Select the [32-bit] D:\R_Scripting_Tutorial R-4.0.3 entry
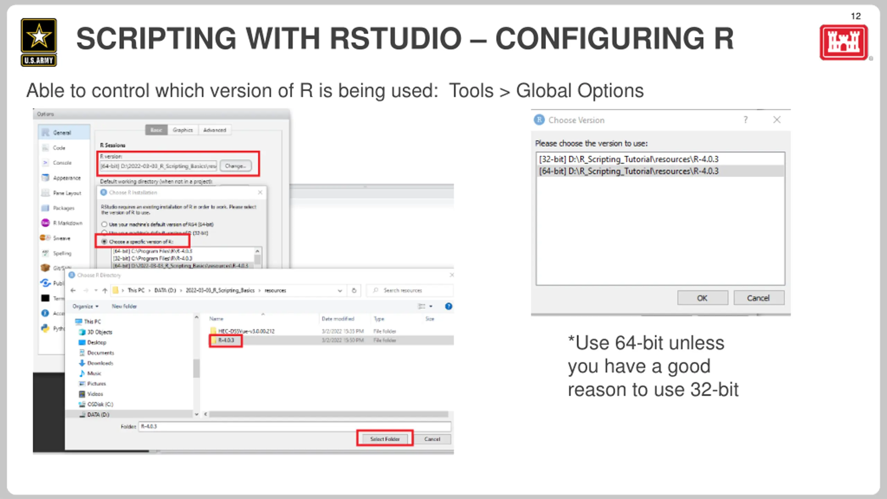This screenshot has height=499, width=887. 660,159
